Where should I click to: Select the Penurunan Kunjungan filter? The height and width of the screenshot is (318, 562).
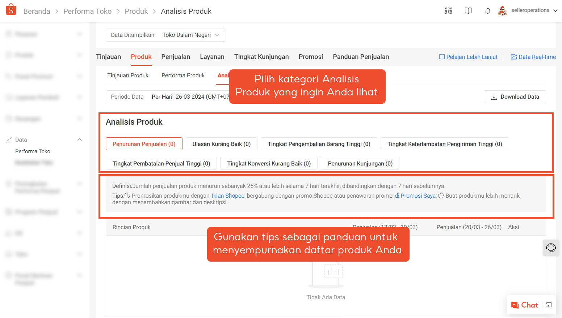pyautogui.click(x=360, y=163)
